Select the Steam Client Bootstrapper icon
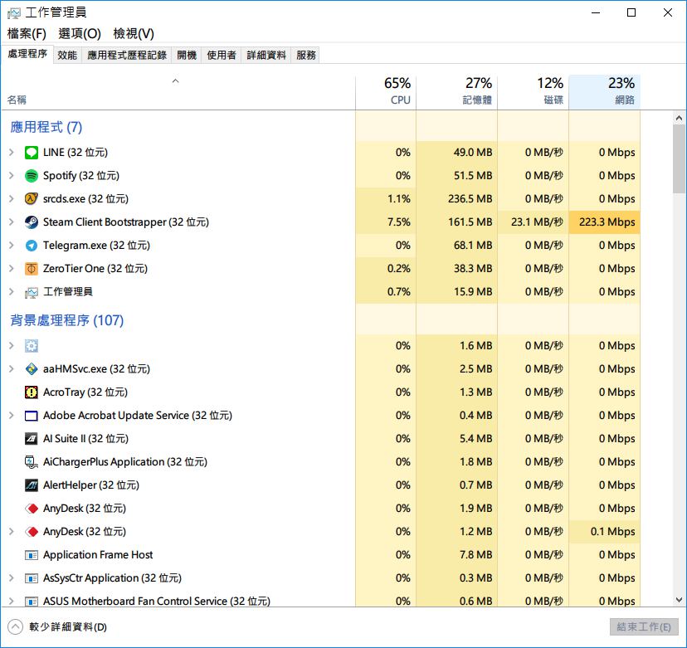 [32, 222]
